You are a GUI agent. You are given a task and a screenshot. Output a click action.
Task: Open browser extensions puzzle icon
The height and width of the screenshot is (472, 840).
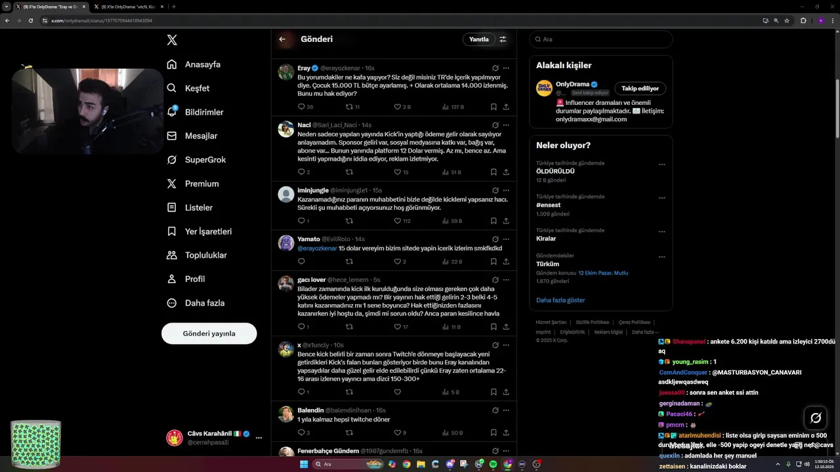pyautogui.click(x=803, y=20)
